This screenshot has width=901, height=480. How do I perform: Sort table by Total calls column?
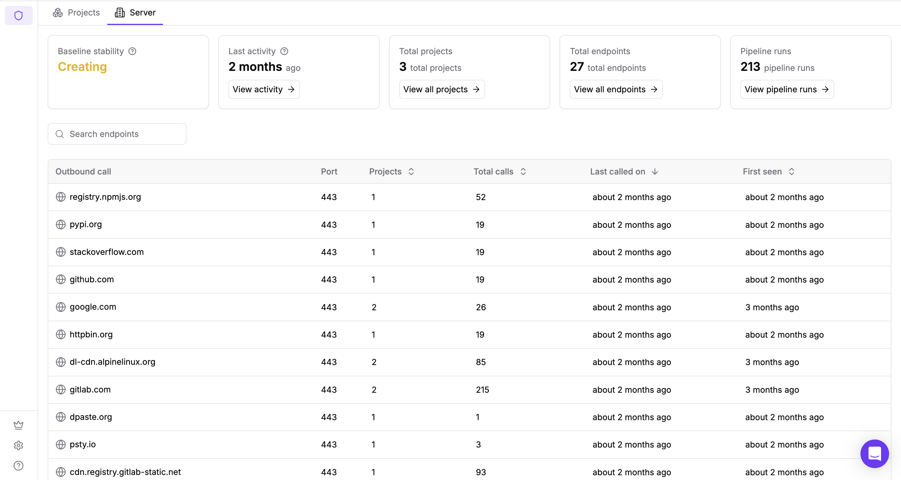[523, 172]
